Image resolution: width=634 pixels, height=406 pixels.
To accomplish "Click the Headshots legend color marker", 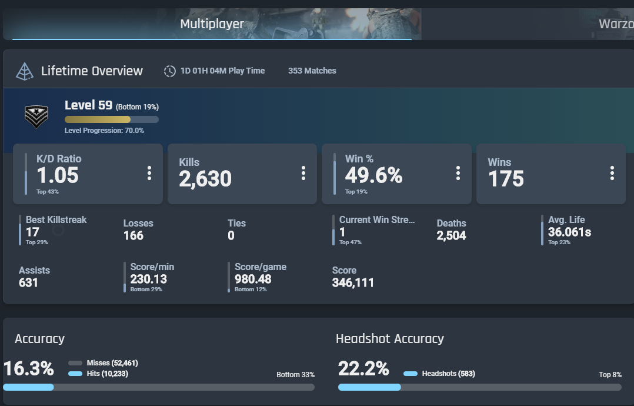I will 411,374.
